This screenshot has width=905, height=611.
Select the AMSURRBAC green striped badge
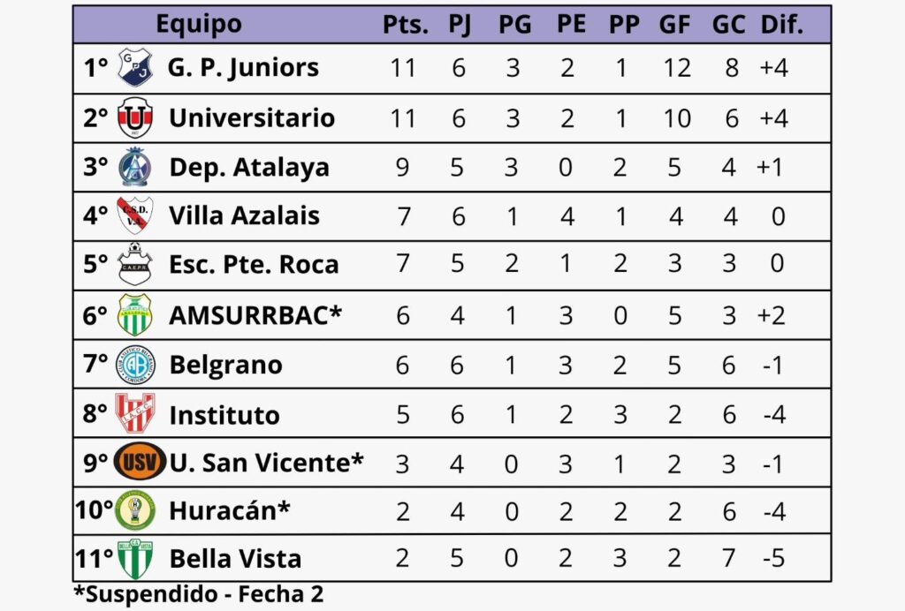(x=135, y=315)
